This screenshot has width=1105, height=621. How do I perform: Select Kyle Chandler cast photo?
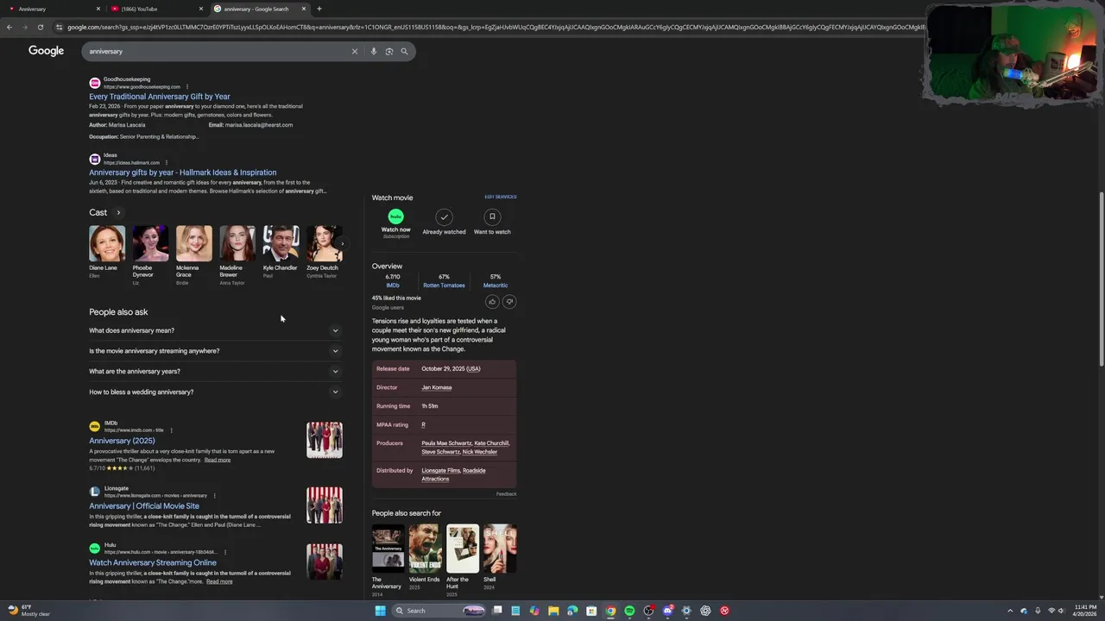[x=281, y=243]
